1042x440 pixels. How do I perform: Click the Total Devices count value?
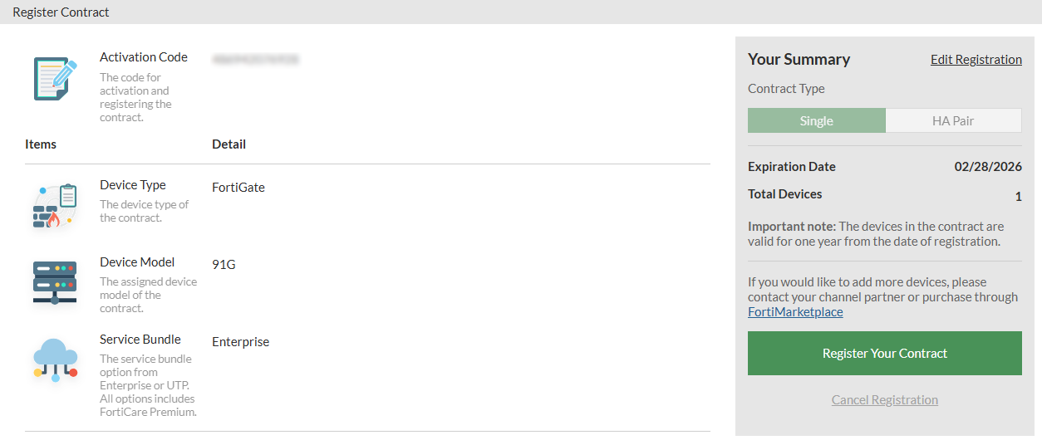click(x=1018, y=197)
